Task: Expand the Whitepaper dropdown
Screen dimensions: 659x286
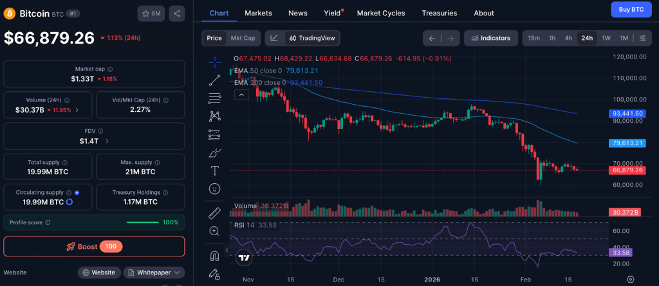Action: click(x=154, y=273)
